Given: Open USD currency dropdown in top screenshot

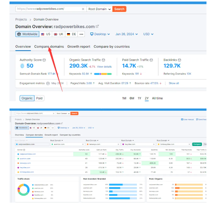Looking at the screenshot, I should 148,34.
